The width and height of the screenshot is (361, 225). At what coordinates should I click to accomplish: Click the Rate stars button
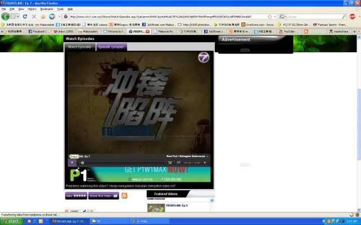point(76,196)
